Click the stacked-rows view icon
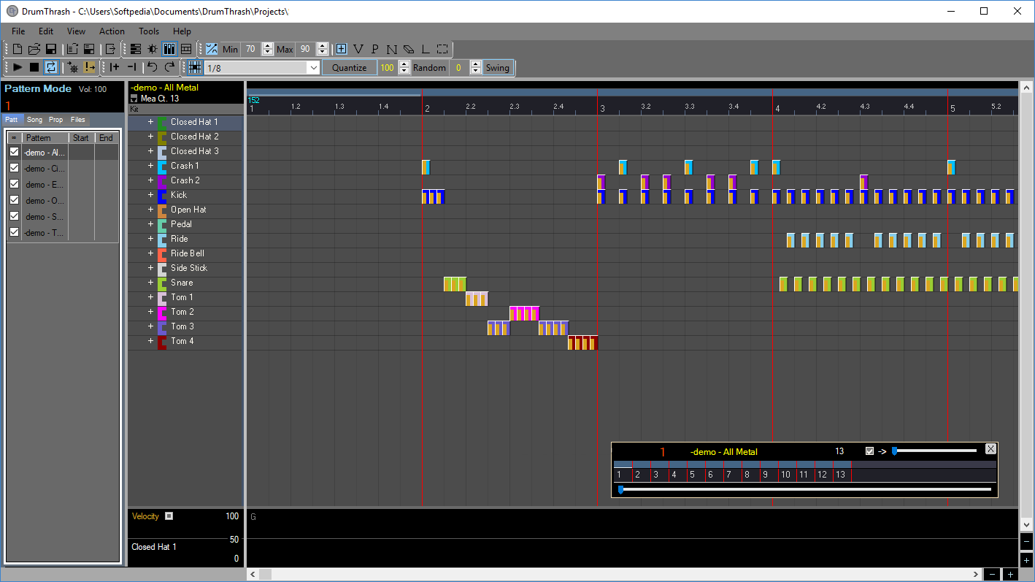The image size is (1035, 582). pos(136,49)
